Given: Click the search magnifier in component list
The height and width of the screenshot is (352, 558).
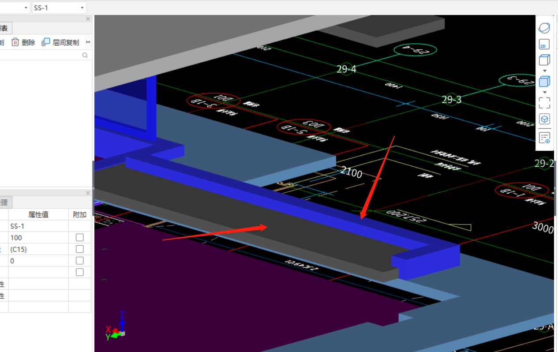Looking at the screenshot, I should [85, 55].
